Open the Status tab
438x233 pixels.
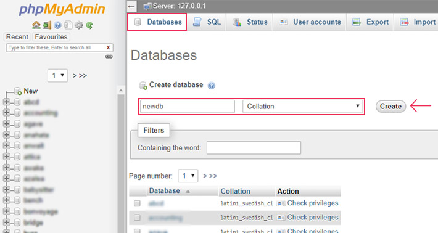pos(250,22)
